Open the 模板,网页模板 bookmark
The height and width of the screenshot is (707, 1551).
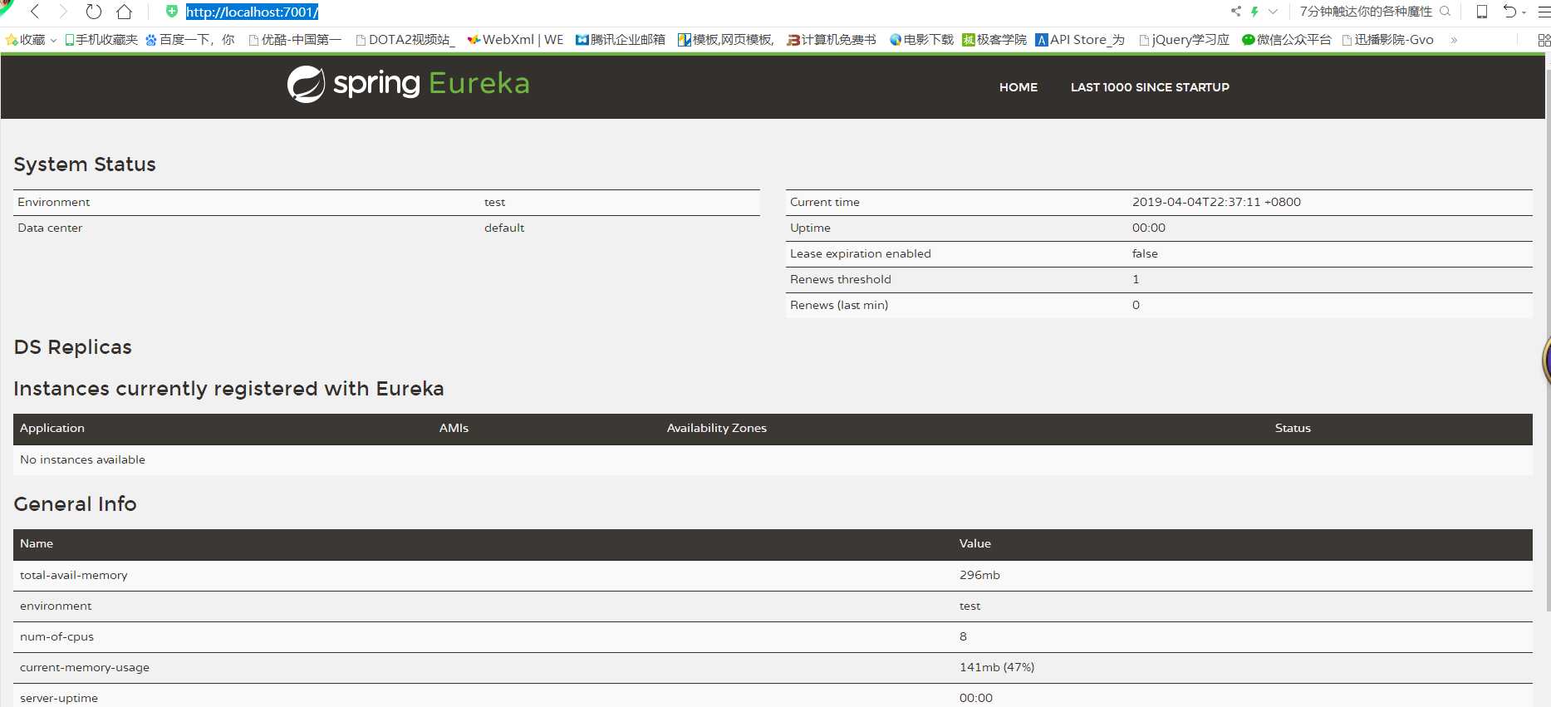(x=726, y=40)
